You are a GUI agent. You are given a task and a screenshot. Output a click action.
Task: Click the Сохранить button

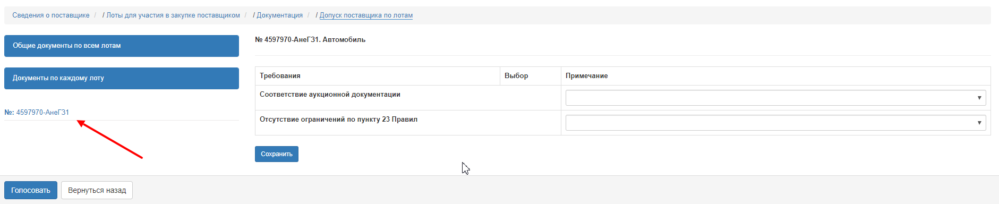tap(277, 154)
